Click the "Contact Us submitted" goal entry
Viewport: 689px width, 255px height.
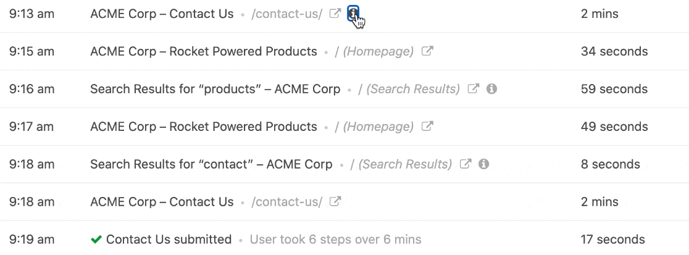point(169,239)
